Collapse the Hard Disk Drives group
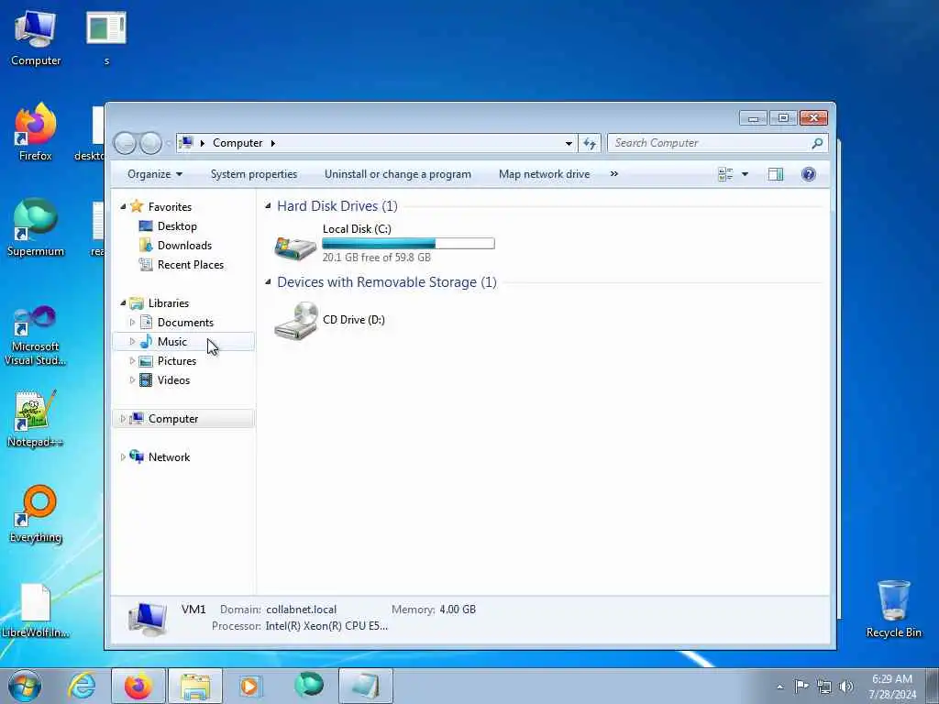This screenshot has width=939, height=704. [x=268, y=206]
